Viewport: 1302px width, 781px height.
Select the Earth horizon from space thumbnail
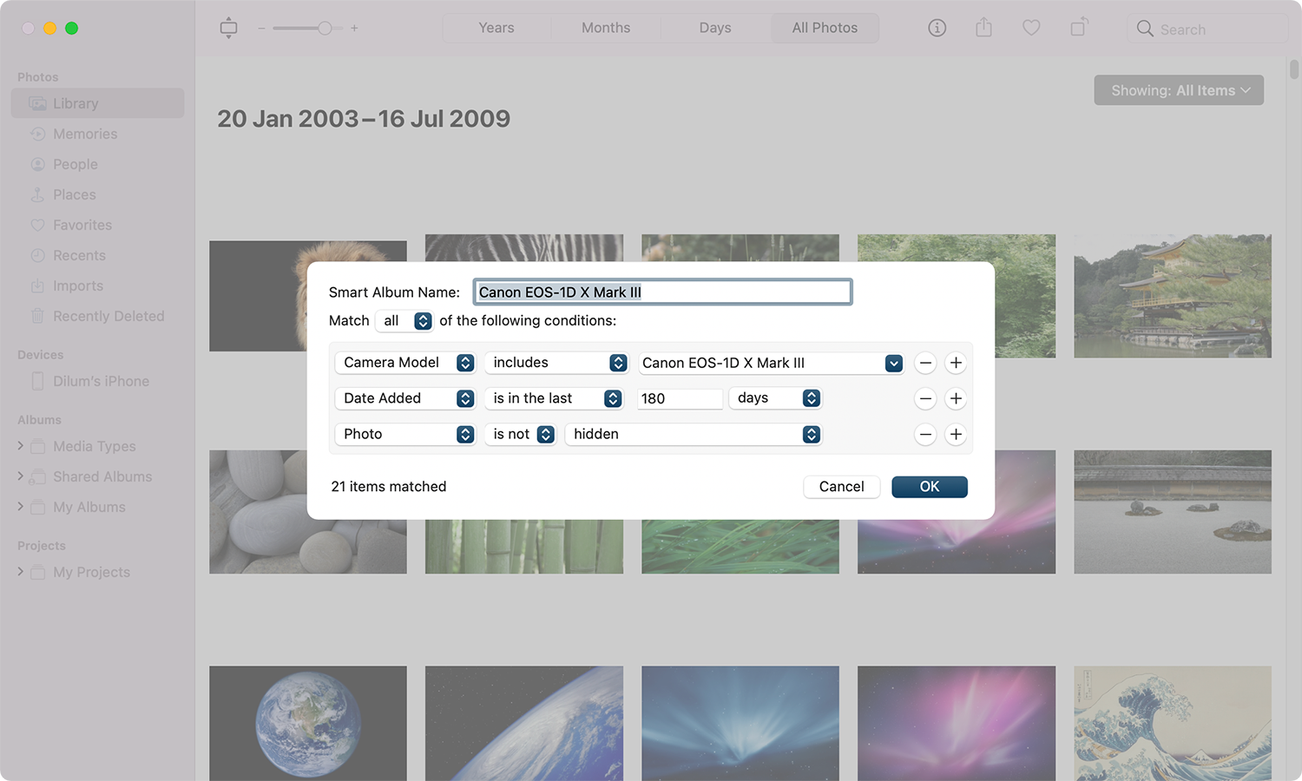524,723
